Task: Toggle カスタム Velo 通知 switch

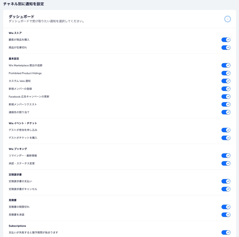Action: point(226,81)
